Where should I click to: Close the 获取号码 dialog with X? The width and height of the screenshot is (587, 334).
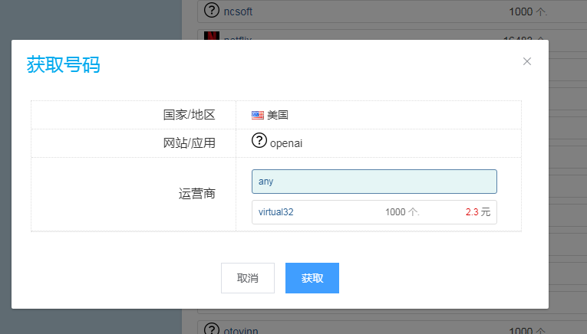pos(527,61)
